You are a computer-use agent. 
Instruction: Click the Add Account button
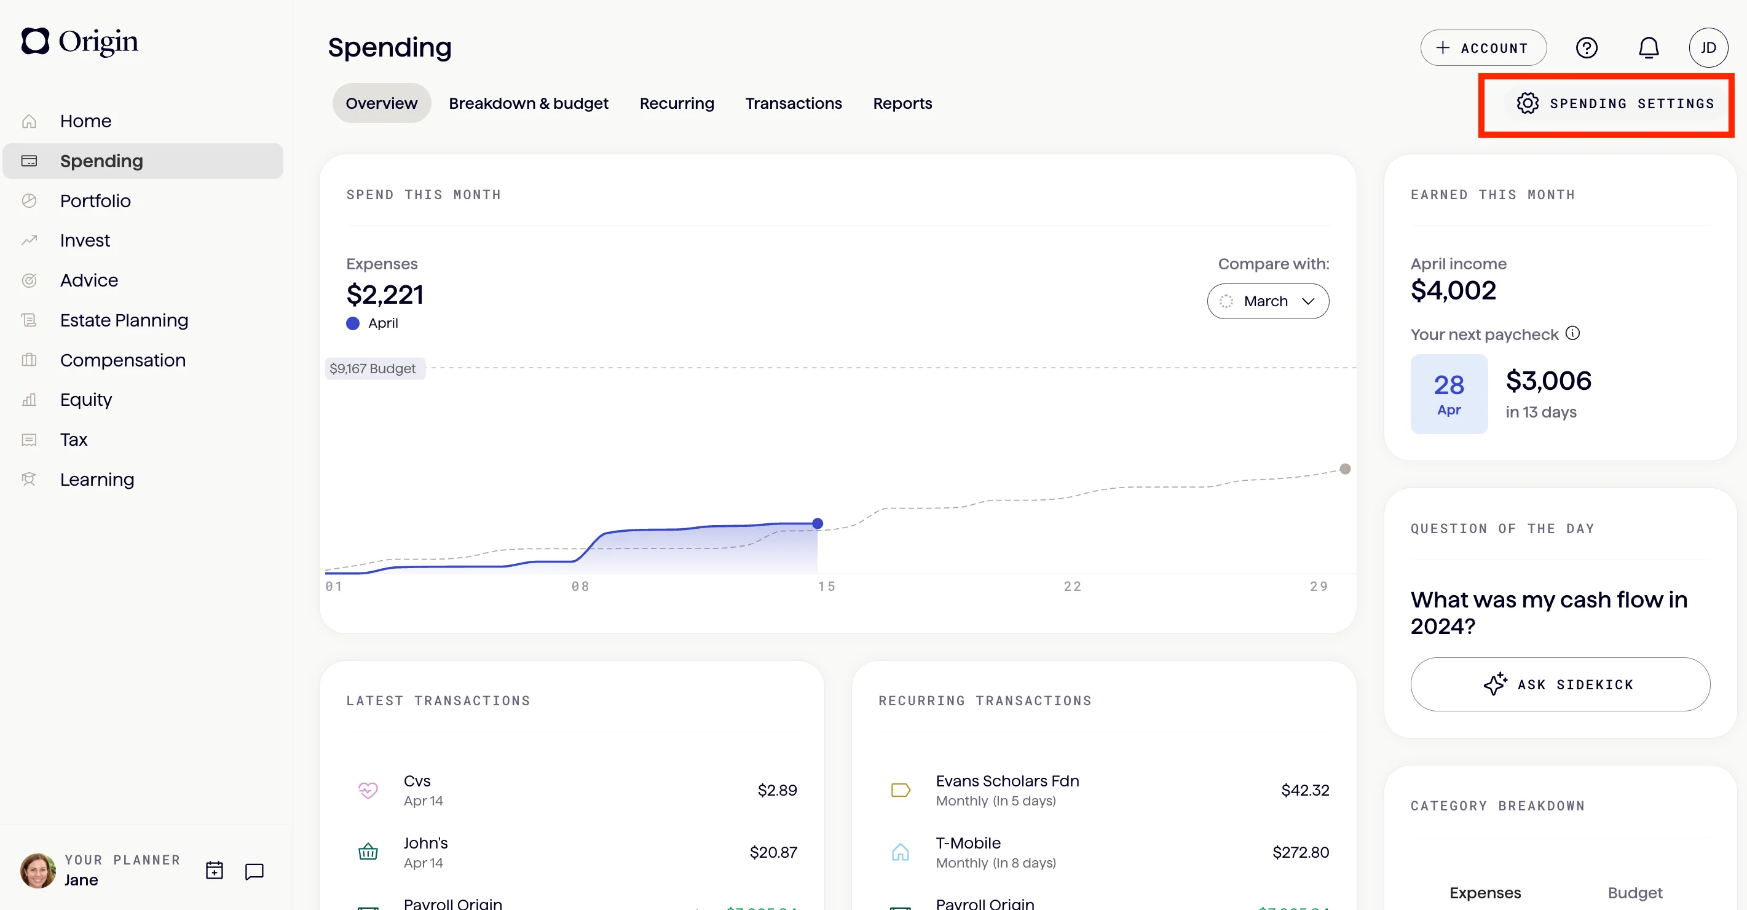pyautogui.click(x=1483, y=47)
